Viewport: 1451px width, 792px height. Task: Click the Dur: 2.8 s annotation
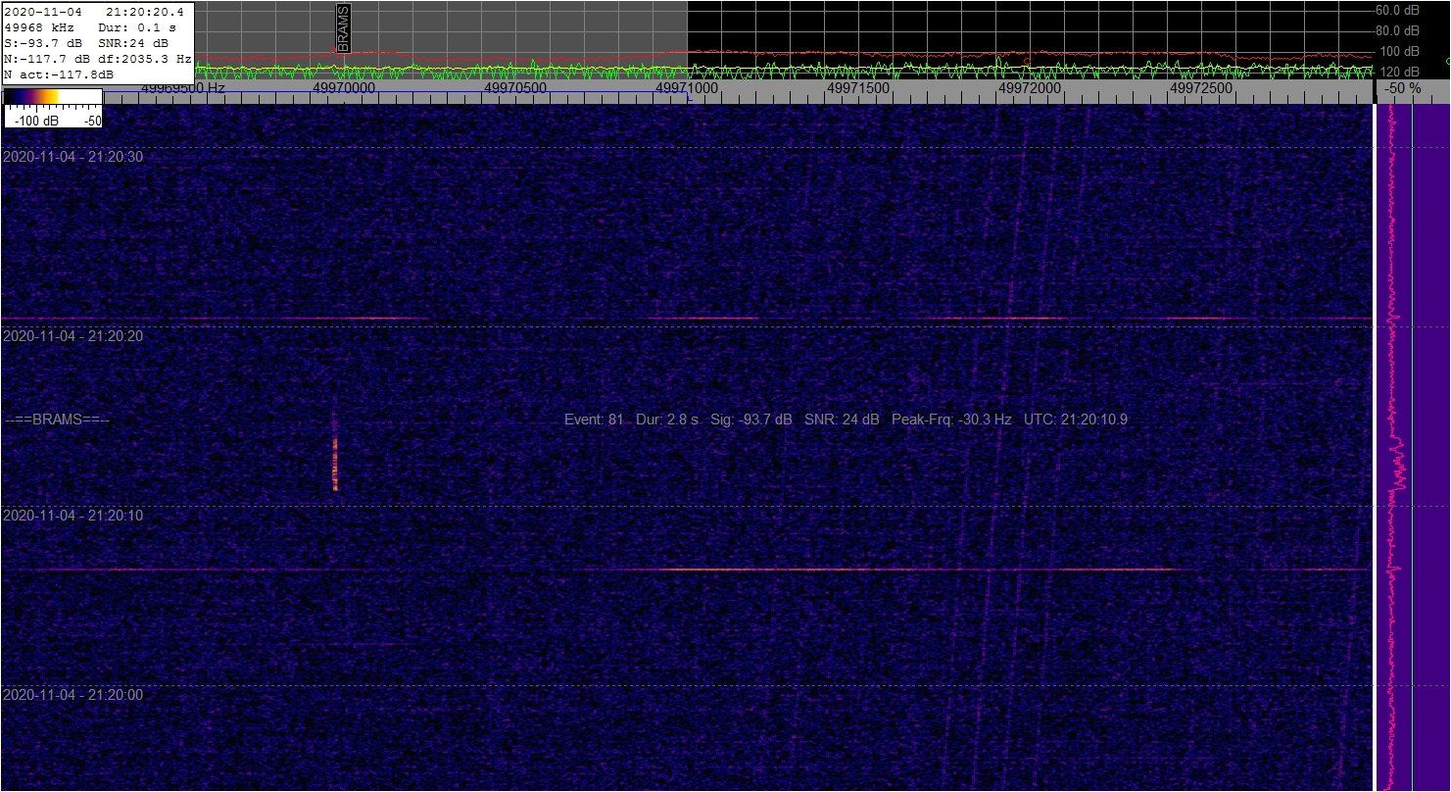click(667, 420)
